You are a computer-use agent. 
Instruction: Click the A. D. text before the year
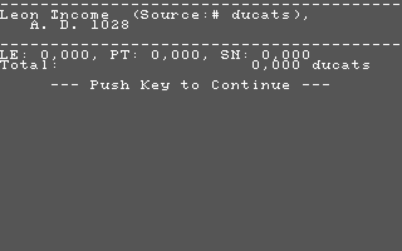coord(53,25)
